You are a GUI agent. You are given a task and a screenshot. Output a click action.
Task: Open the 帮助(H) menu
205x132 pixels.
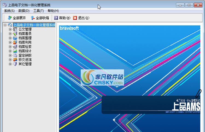click(x=53, y=11)
